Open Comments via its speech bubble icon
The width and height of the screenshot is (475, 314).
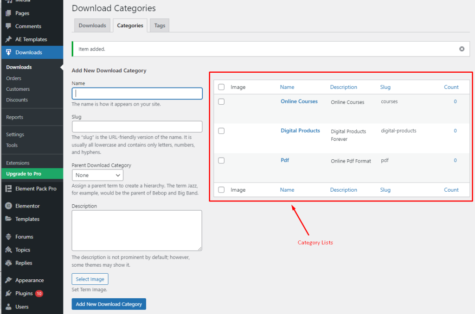tap(8, 26)
